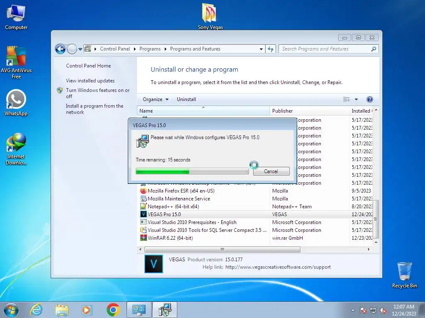425x318 pixels.
Task: Cancel the VEGAS Pro 15.0 configuration
Action: (271, 171)
